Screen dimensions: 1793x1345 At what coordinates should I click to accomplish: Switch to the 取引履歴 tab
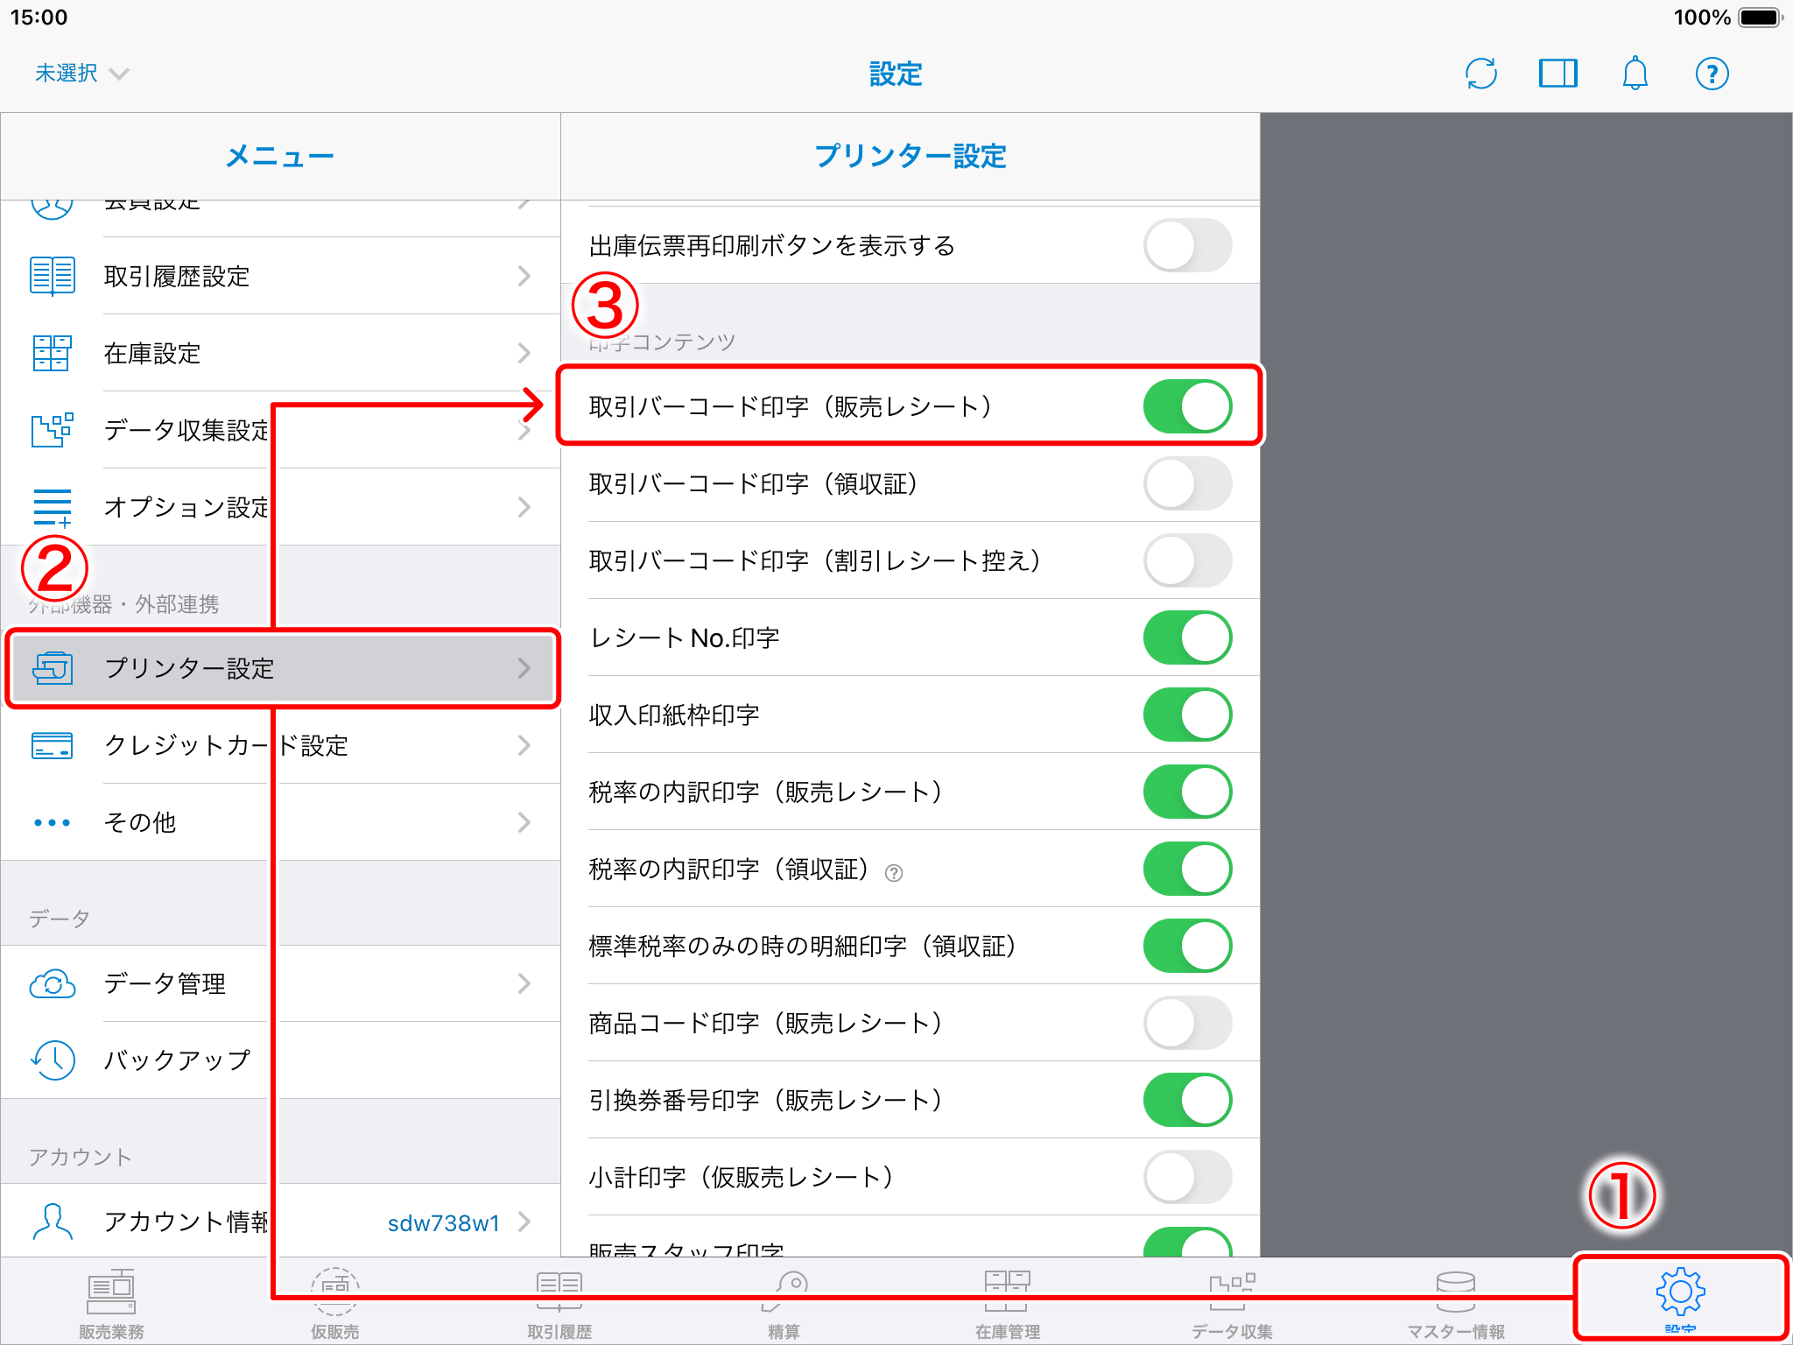559,1305
